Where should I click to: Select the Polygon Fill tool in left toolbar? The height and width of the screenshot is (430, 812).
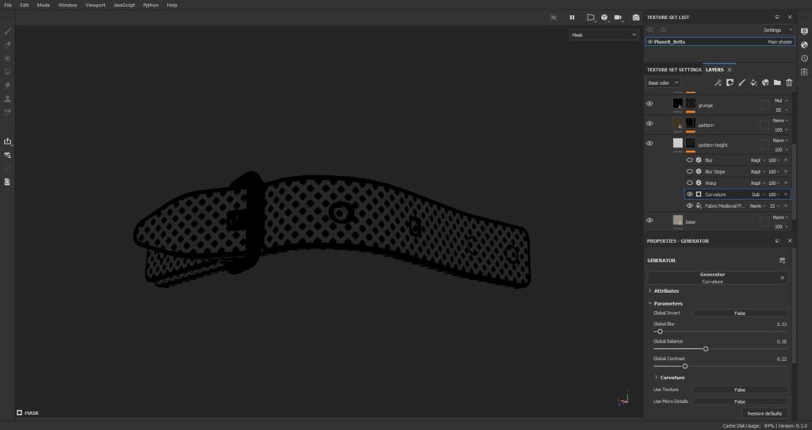(8, 71)
